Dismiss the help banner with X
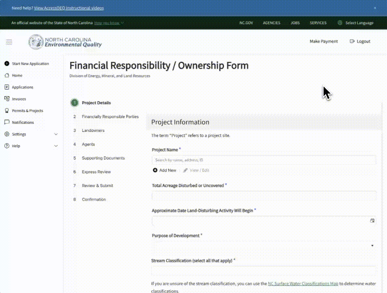The image size is (387, 293). [x=375, y=8]
